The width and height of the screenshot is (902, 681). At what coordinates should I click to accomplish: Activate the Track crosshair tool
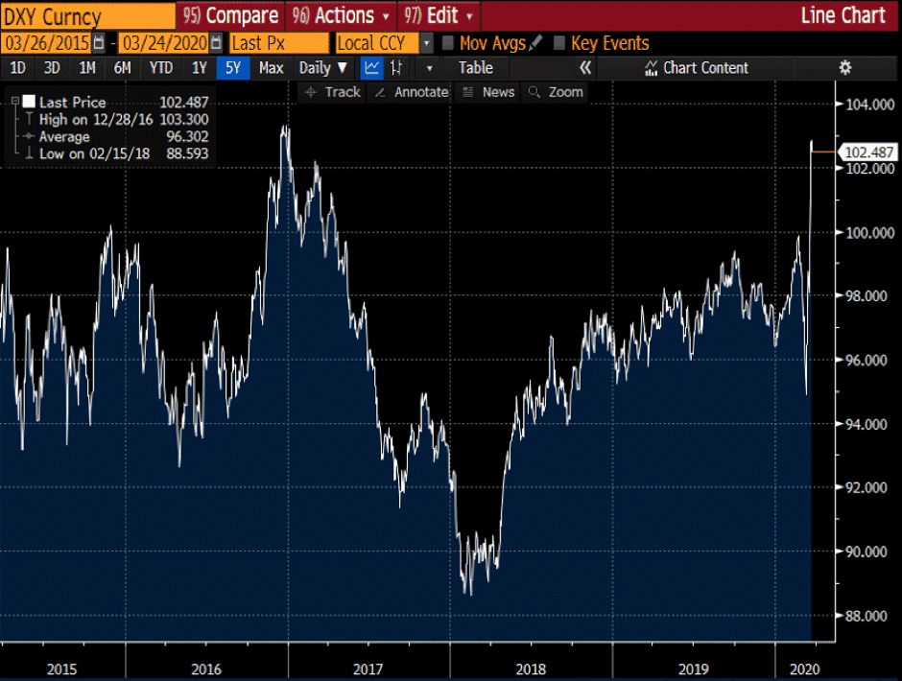click(x=333, y=92)
